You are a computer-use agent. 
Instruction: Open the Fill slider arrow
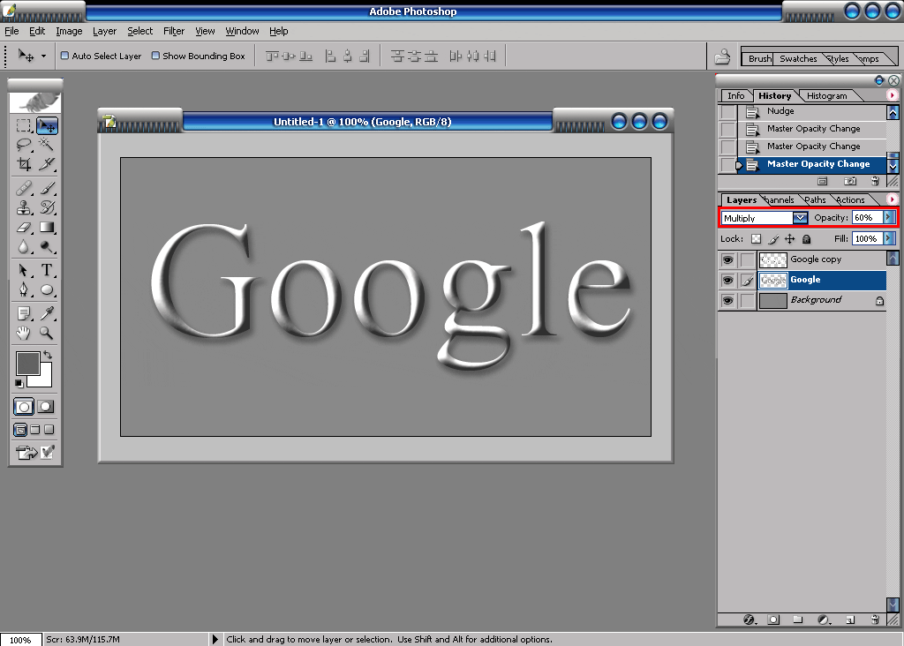(889, 238)
